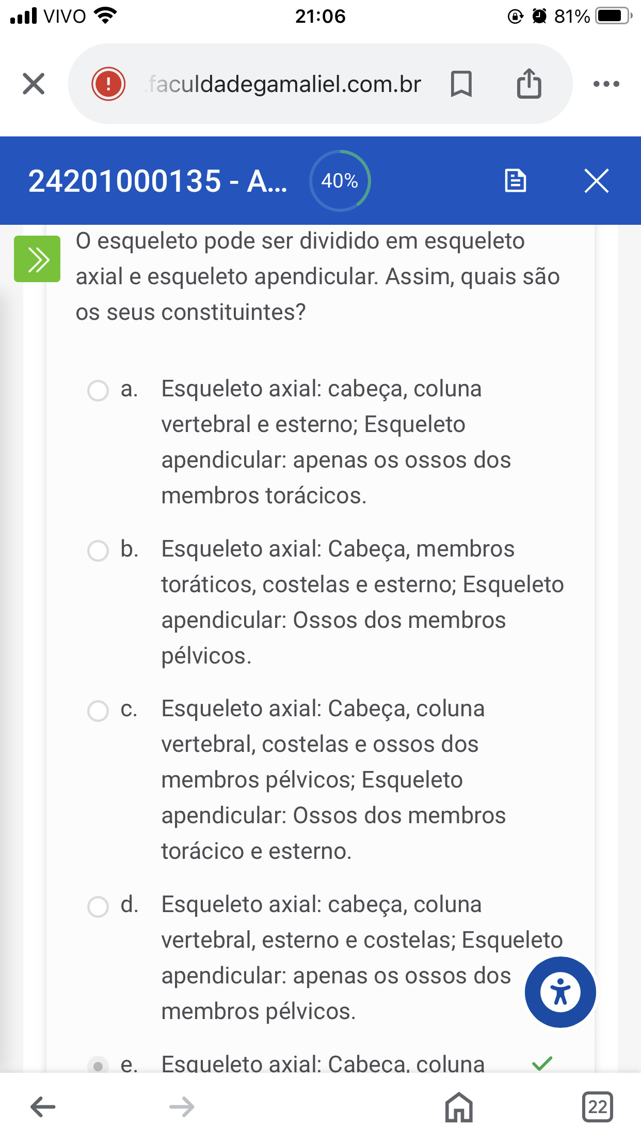Select radio option d
Screen dimensions: 641x1141
98,906
